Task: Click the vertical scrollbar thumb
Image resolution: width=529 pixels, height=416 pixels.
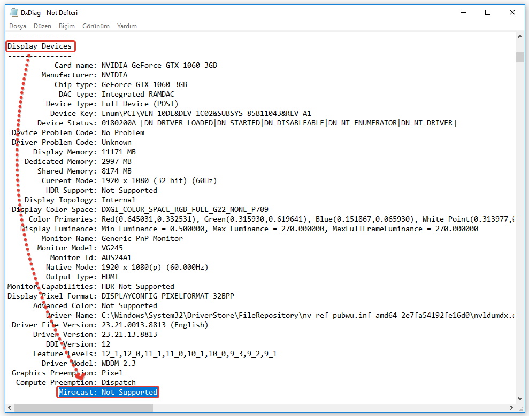Action: [x=520, y=57]
